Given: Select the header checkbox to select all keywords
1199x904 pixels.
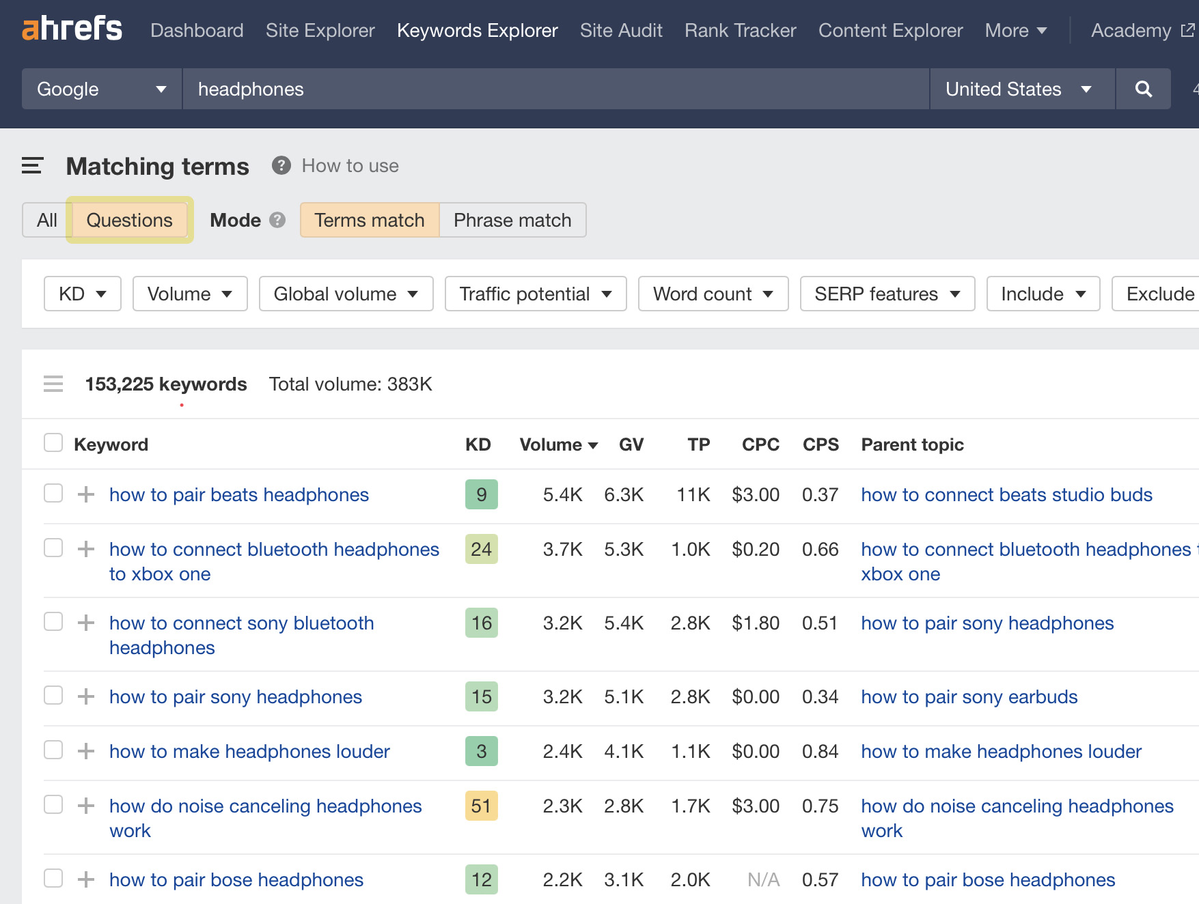Looking at the screenshot, I should 53,442.
